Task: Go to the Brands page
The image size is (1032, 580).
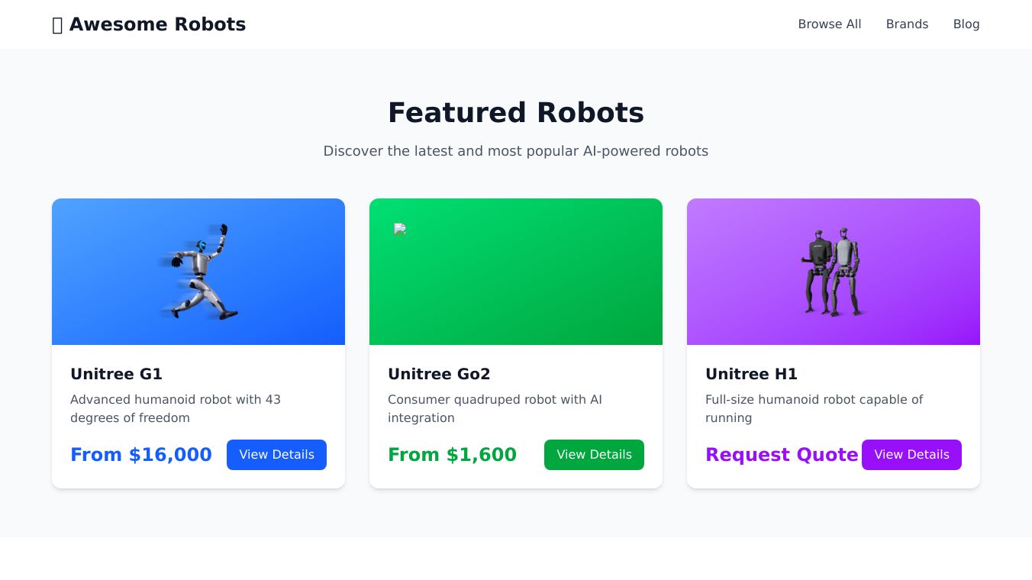Action: coord(907,24)
